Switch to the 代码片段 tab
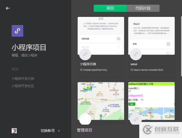Screen dimensions: 182x138 143,8
